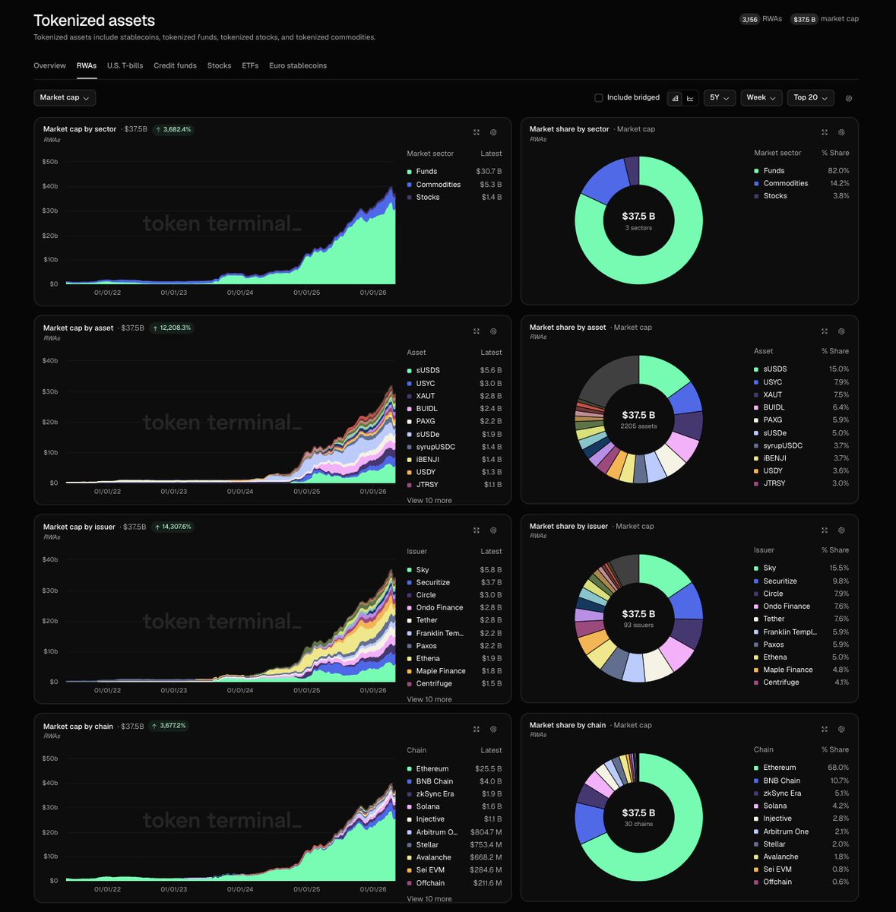Click zkSync Era 5.1% row in chain share legend
The width and height of the screenshot is (896, 912).
click(802, 793)
